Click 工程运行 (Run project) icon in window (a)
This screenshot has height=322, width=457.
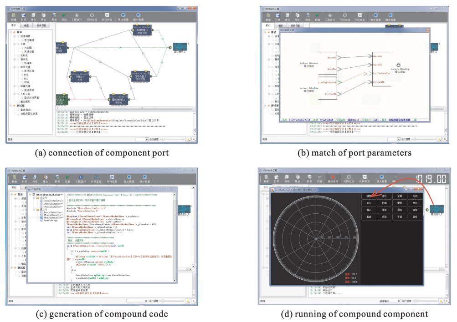[x=77, y=15]
